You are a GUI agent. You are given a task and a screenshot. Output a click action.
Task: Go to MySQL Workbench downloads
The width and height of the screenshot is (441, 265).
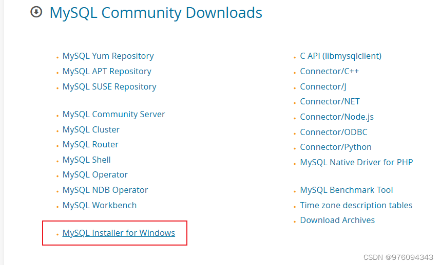(x=100, y=206)
